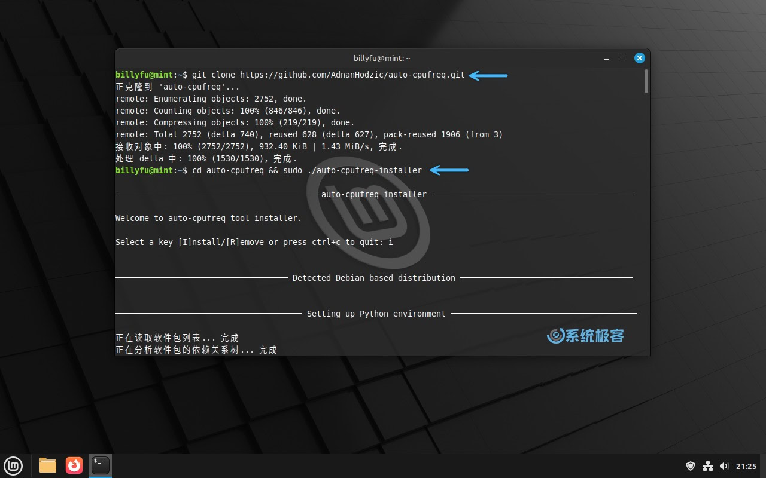Click the 'remote: Total 2752 (delta 740)' line

pyautogui.click(x=309, y=135)
